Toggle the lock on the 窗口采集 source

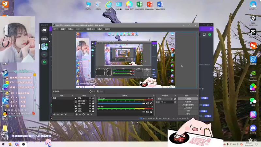93,103
